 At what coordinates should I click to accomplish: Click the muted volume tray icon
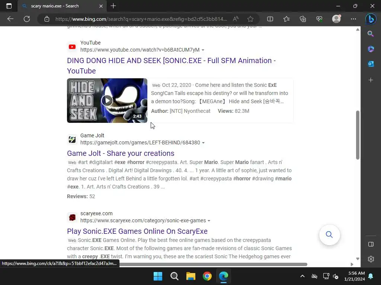tap(336, 276)
